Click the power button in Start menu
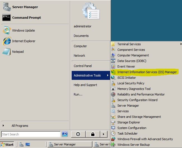Image resolution: width=182 pixels, height=148 pixels. click(x=78, y=134)
